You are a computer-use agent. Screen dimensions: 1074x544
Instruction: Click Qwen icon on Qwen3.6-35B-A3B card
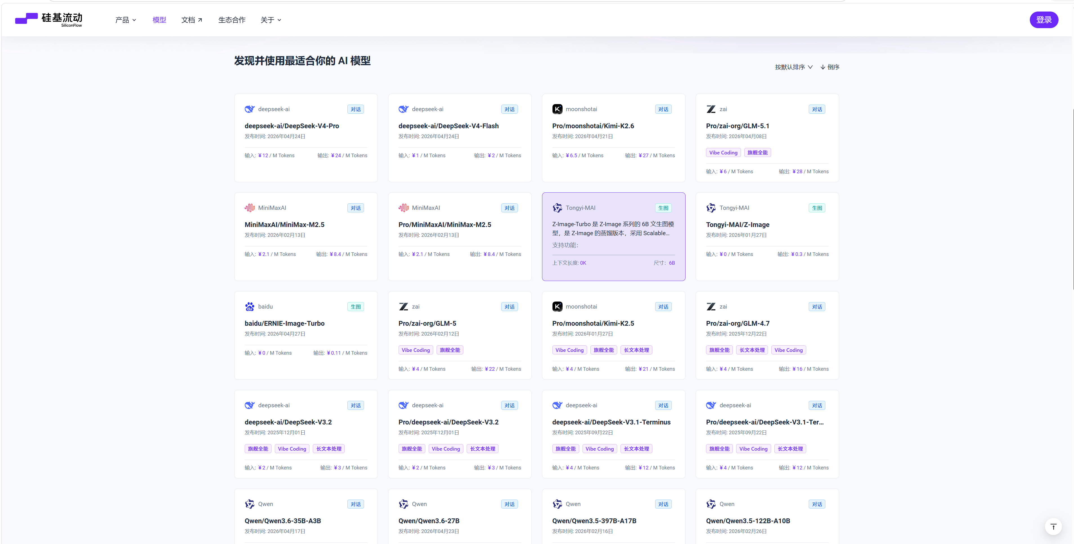pos(249,504)
